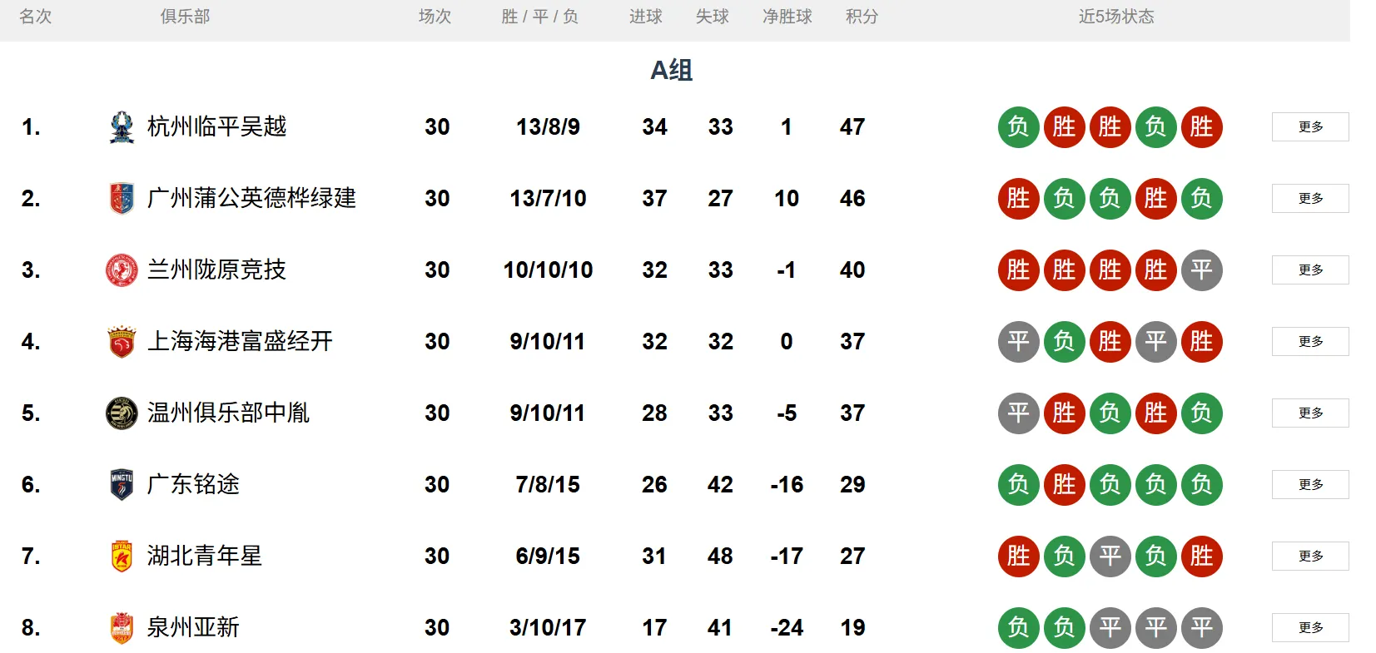Expand 更多 for 广东铭途 row

coord(1309,485)
